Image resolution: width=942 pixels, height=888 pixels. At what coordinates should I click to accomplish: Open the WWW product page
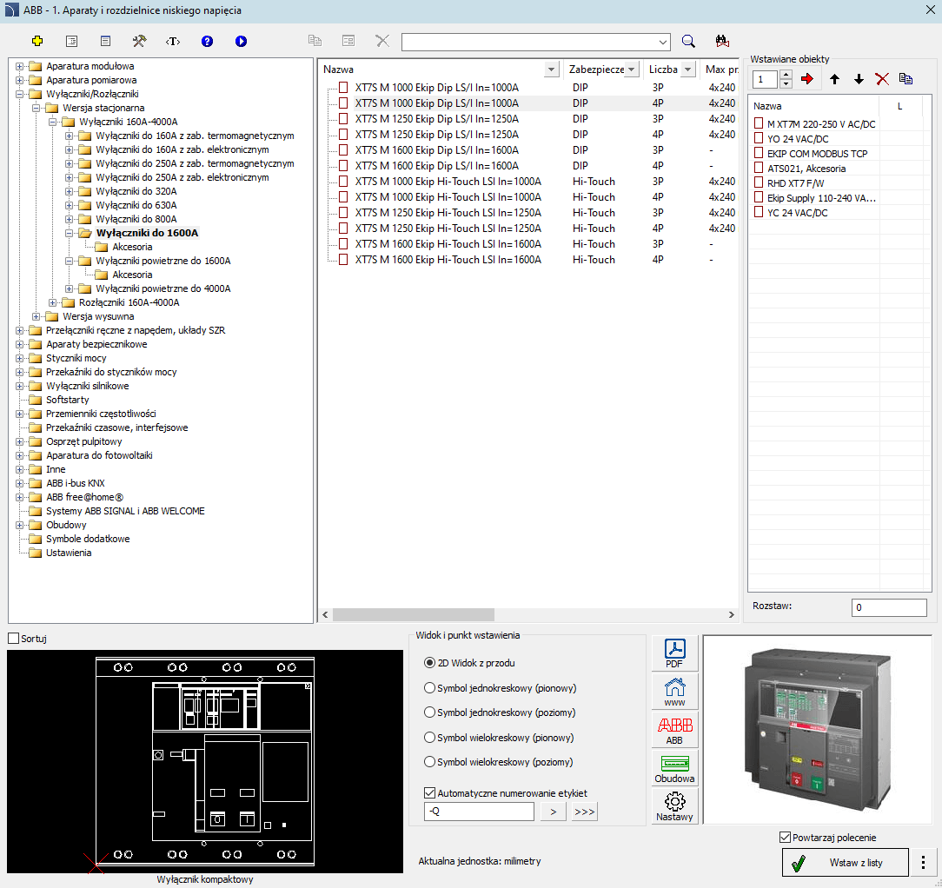[x=674, y=692]
